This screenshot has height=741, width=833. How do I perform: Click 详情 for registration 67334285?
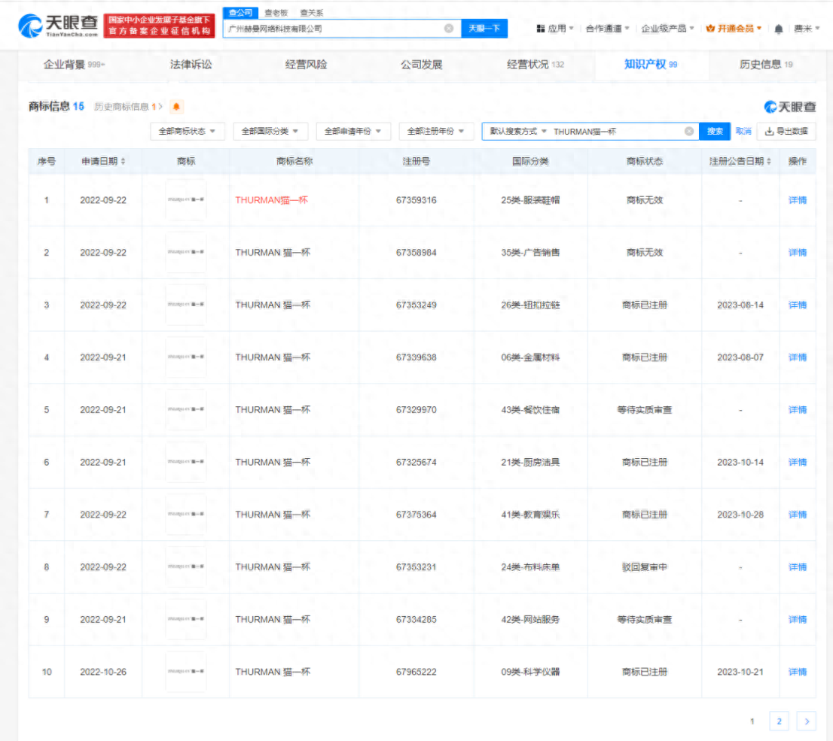(x=797, y=619)
